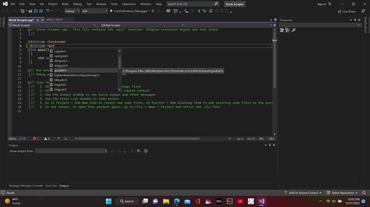Expand the Show output from dropdown
Image resolution: width=370 pixels, height=207 pixels.
(x=71, y=151)
